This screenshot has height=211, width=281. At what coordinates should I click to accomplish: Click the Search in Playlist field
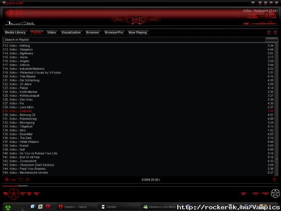click(x=133, y=40)
